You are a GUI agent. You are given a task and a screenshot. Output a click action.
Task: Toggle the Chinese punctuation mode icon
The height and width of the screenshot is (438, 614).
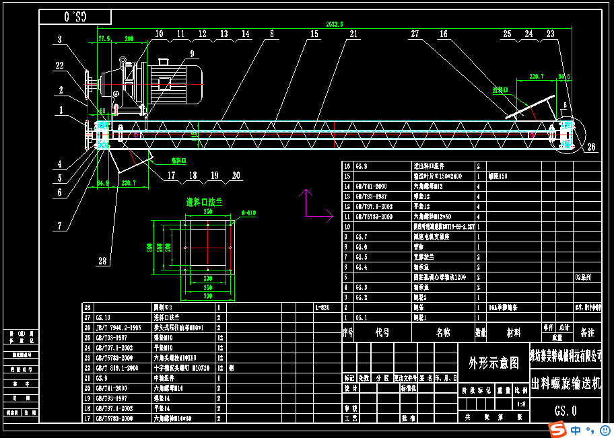[590, 431]
